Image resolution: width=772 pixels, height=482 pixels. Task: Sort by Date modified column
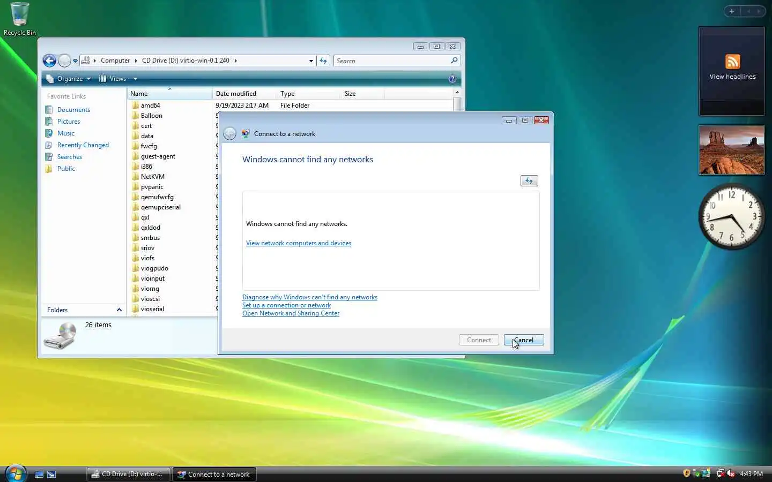click(244, 94)
